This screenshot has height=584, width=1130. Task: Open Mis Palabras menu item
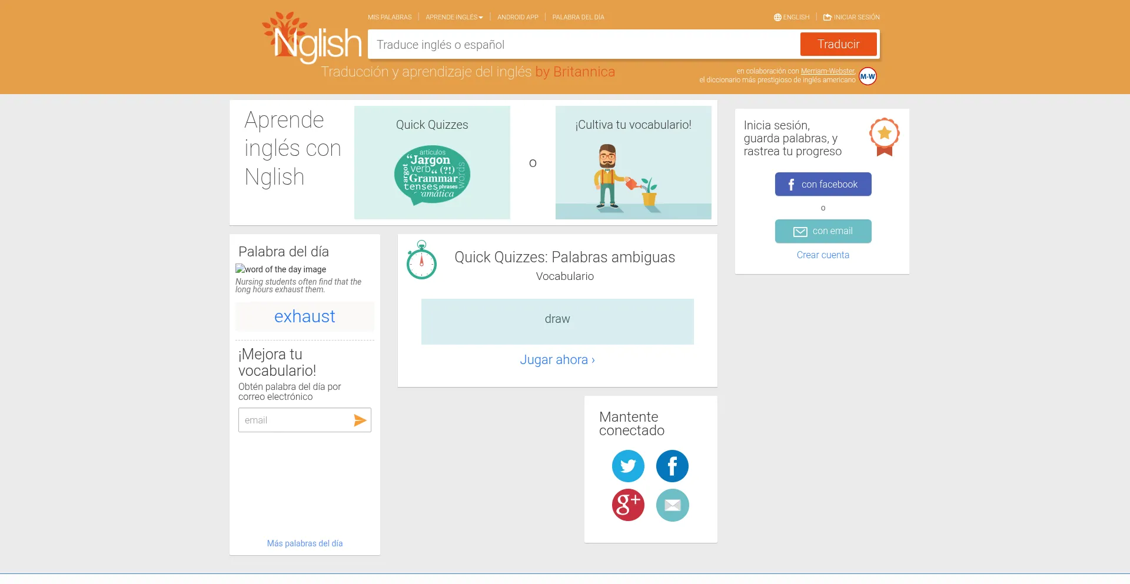click(x=390, y=17)
